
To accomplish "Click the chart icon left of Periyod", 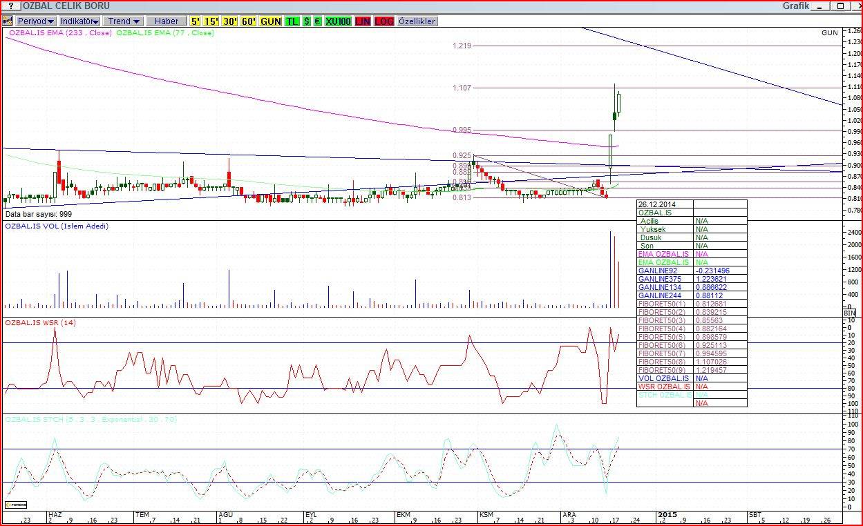I will pos(8,21).
